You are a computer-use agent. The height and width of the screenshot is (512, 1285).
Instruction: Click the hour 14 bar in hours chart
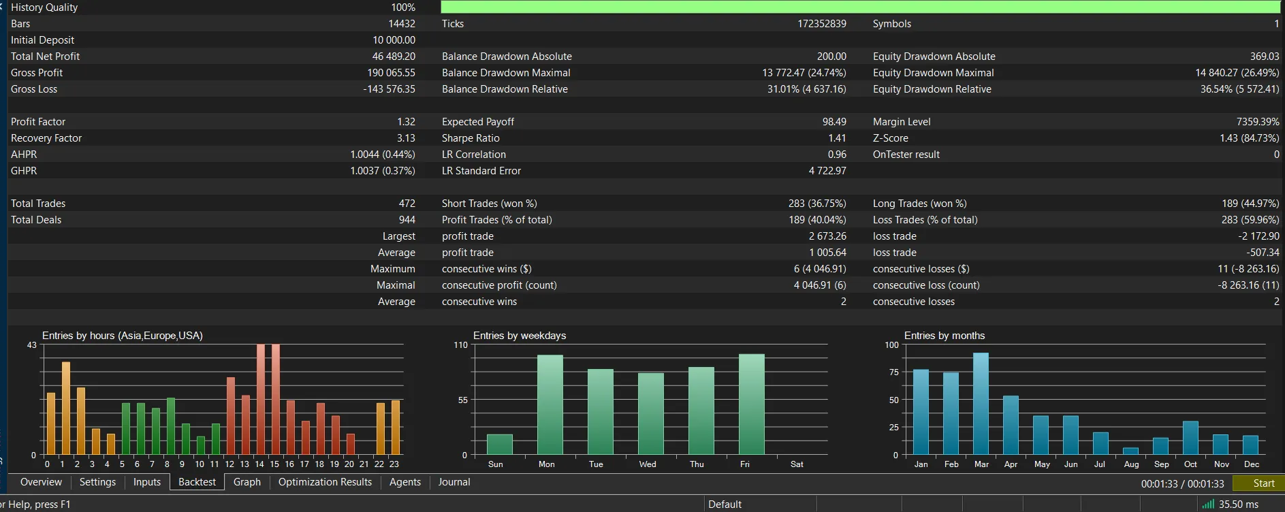pyautogui.click(x=260, y=400)
